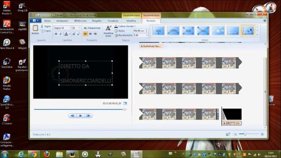The height and width of the screenshot is (158, 281).
Task: Expand the effects gallery with the more arrow
Action: click(257, 35)
